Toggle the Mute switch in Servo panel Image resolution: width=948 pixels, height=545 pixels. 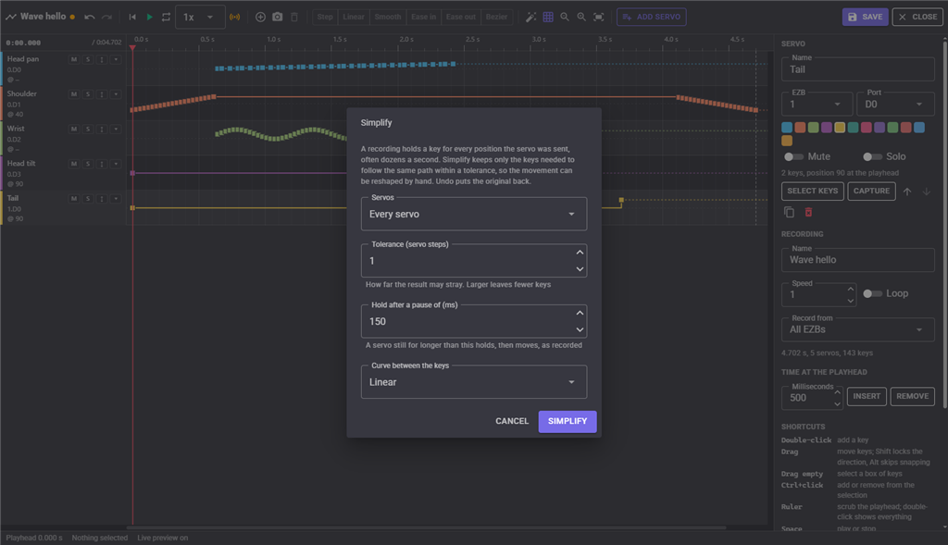click(x=793, y=156)
